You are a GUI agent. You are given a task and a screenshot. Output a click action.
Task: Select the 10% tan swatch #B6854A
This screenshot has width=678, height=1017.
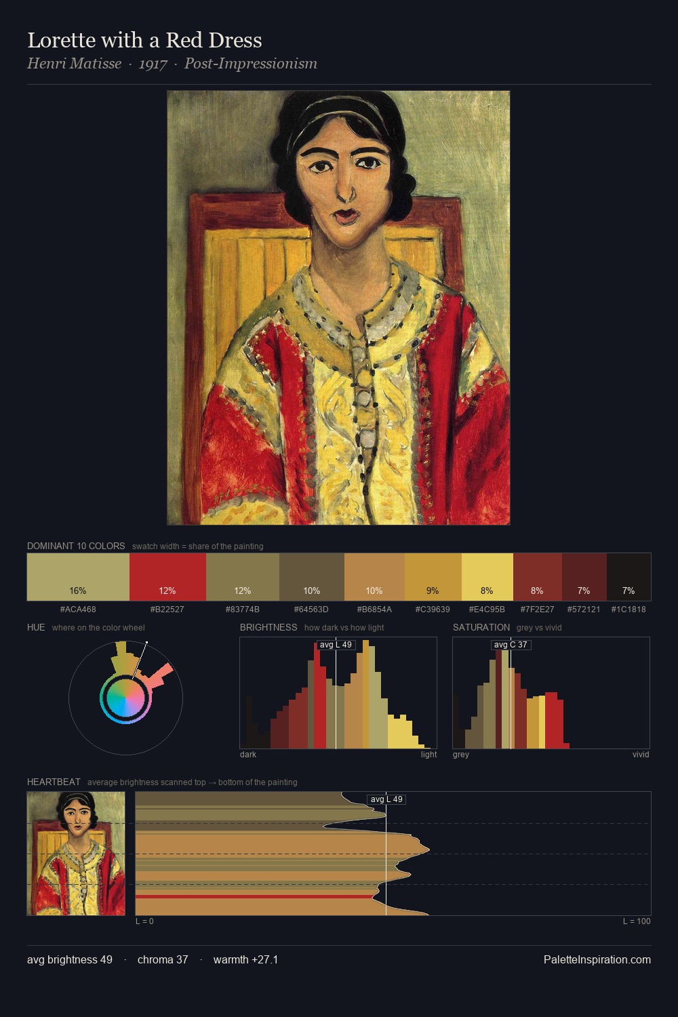pos(374,577)
